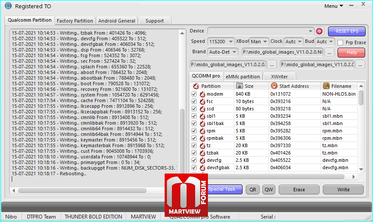
Task: Click the log vertical scrollbar up arrow
Action: click(x=182, y=33)
